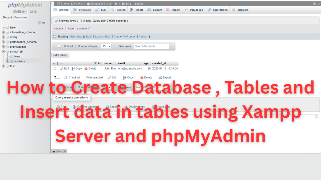The height and width of the screenshot is (180, 321).
Task: Click the Search this table filter field
Action: click(x=151, y=46)
